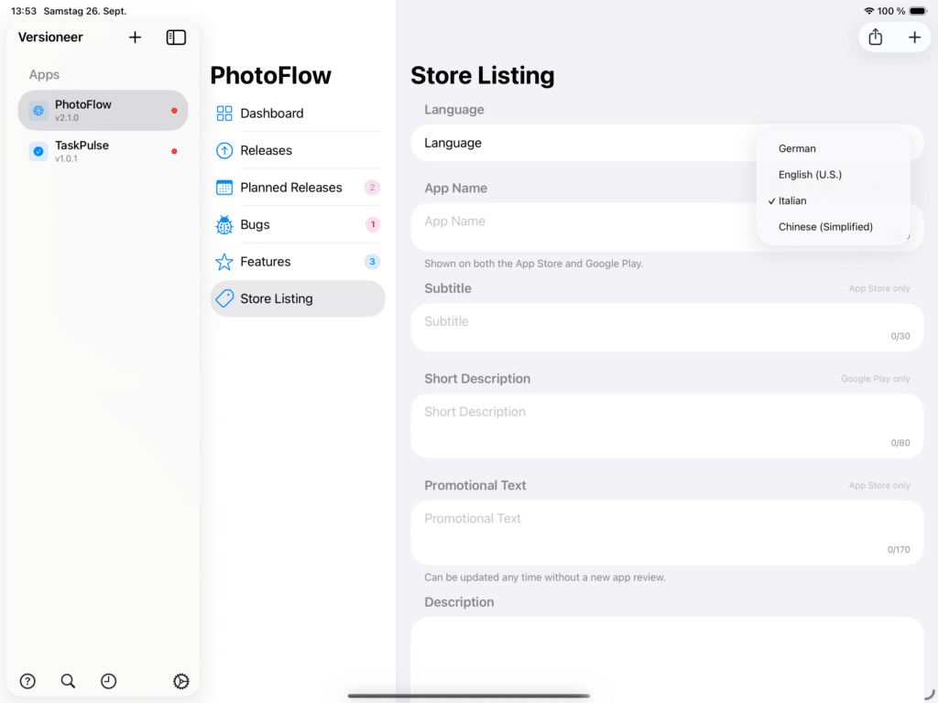Screen dimensions: 938x703
Task: Open the Features section
Action: tap(298, 262)
